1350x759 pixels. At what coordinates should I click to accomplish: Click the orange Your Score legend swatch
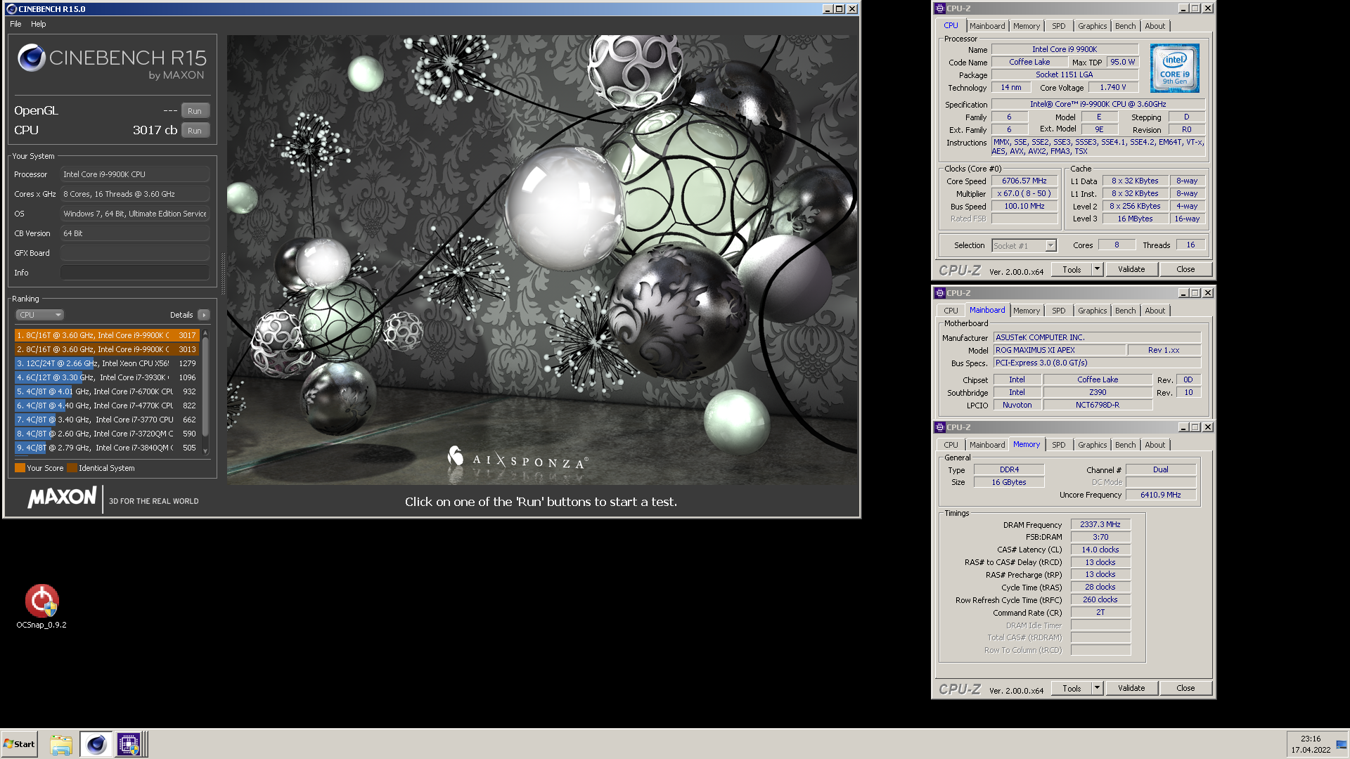click(x=20, y=468)
